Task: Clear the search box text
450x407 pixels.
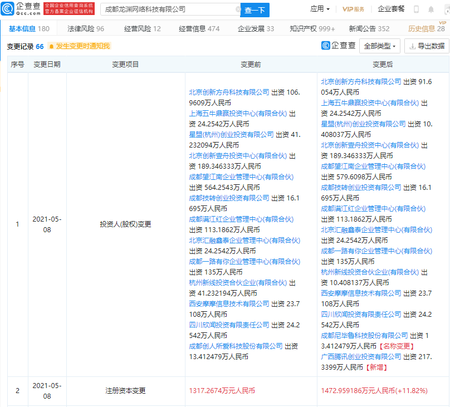Action: point(238,9)
